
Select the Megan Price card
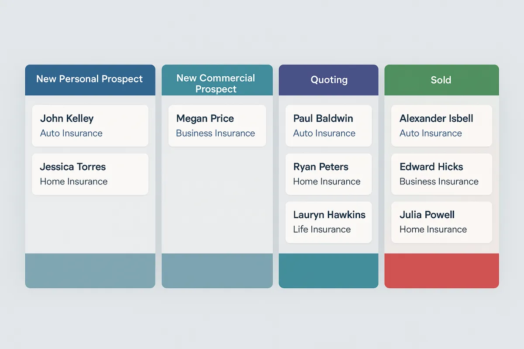pos(217,126)
